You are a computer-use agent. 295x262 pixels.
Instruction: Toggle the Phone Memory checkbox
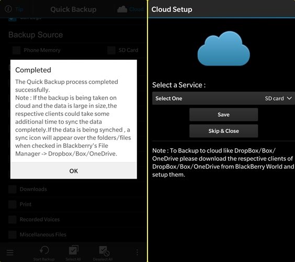[x=17, y=50]
